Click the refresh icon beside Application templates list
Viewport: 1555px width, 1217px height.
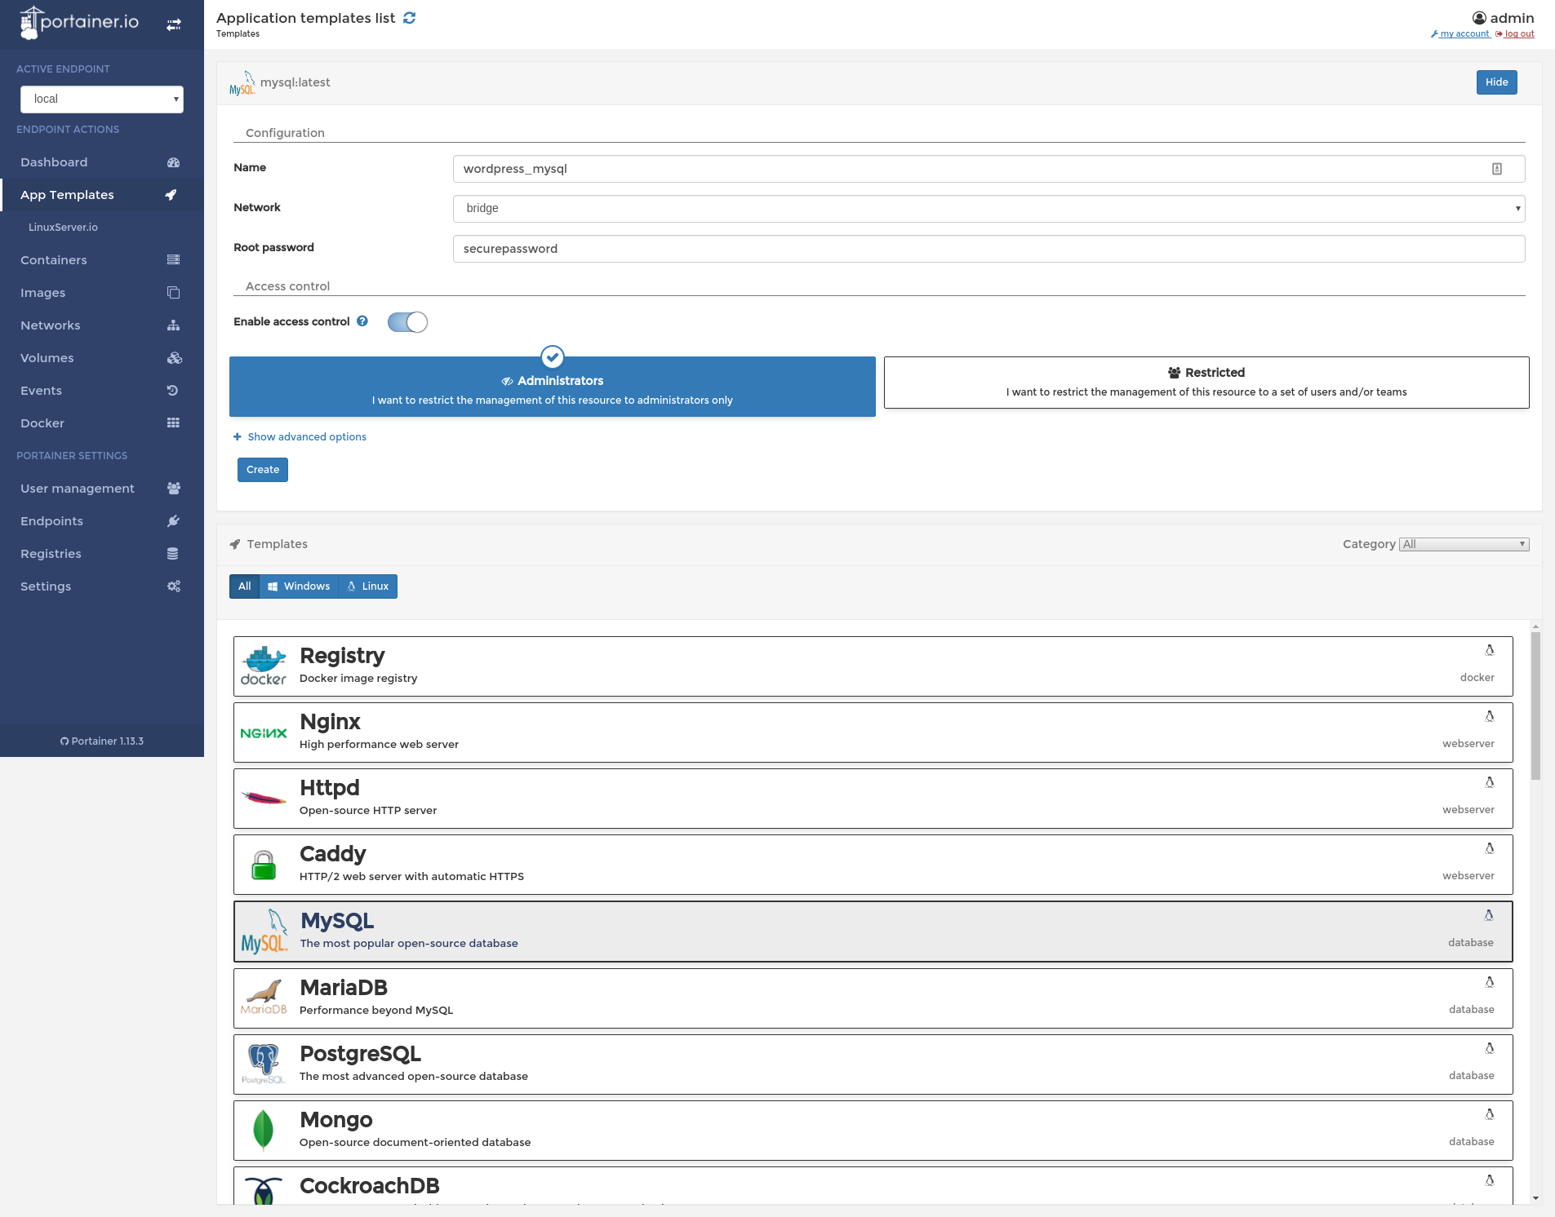410,18
